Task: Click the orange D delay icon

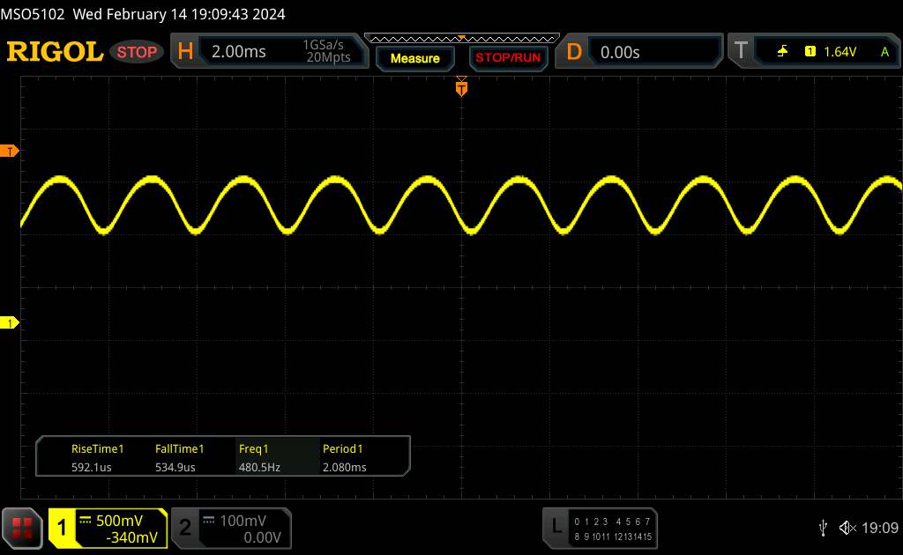Action: point(574,52)
